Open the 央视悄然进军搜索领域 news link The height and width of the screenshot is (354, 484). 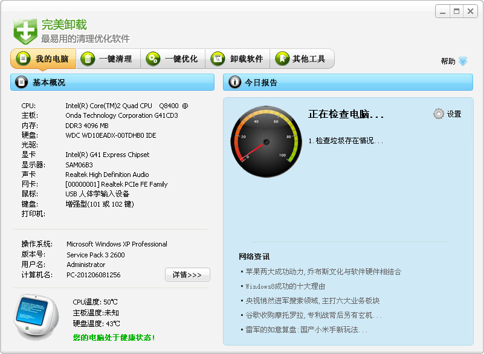(x=312, y=301)
